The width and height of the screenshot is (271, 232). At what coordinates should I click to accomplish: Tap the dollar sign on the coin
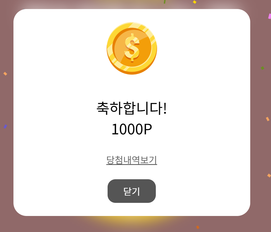pos(132,48)
